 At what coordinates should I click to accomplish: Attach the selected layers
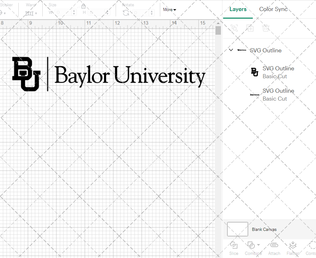point(274,248)
